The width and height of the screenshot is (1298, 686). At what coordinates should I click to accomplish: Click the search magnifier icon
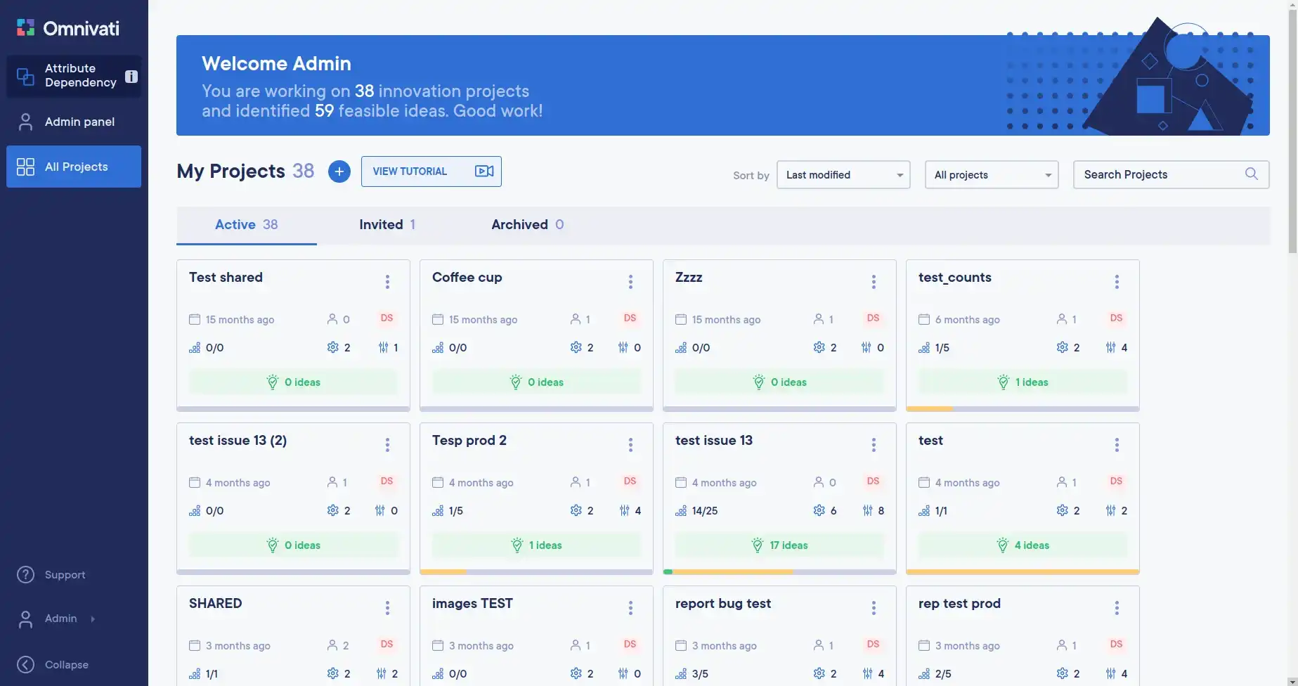[1251, 174]
